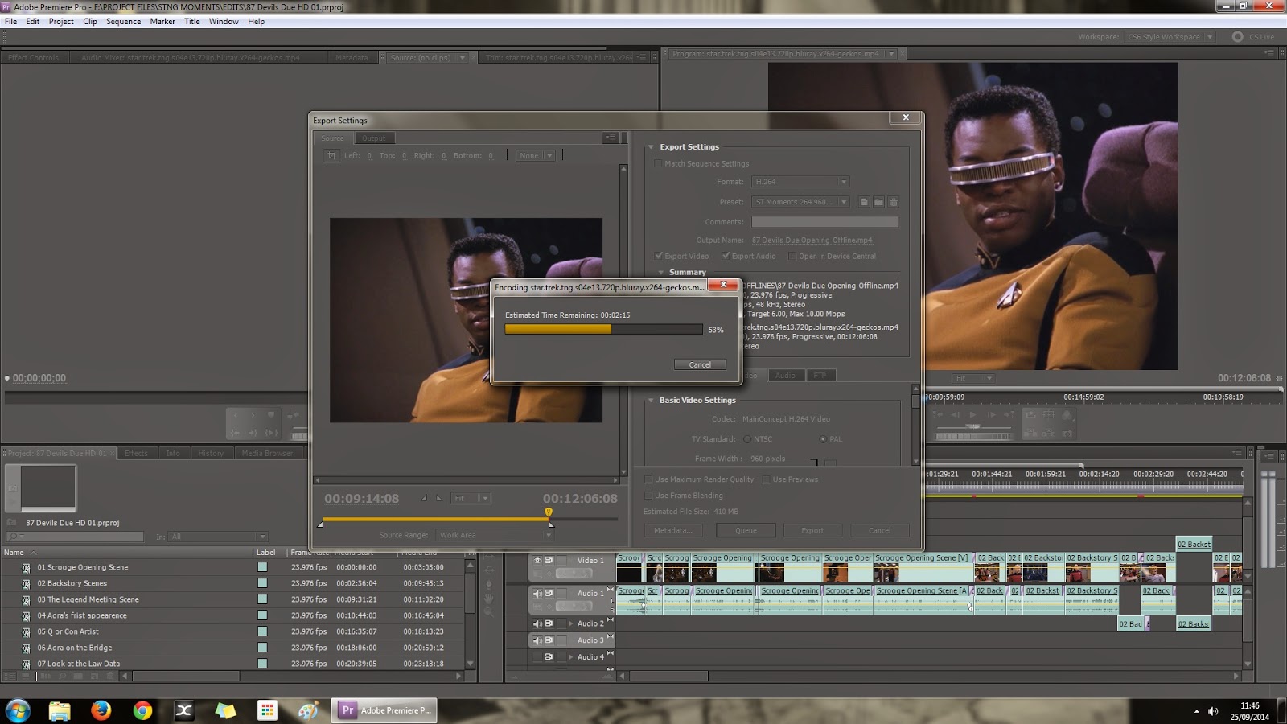Viewport: 1287px width, 724px height.
Task: Click the set in point icon in Export preview
Action: click(x=424, y=498)
